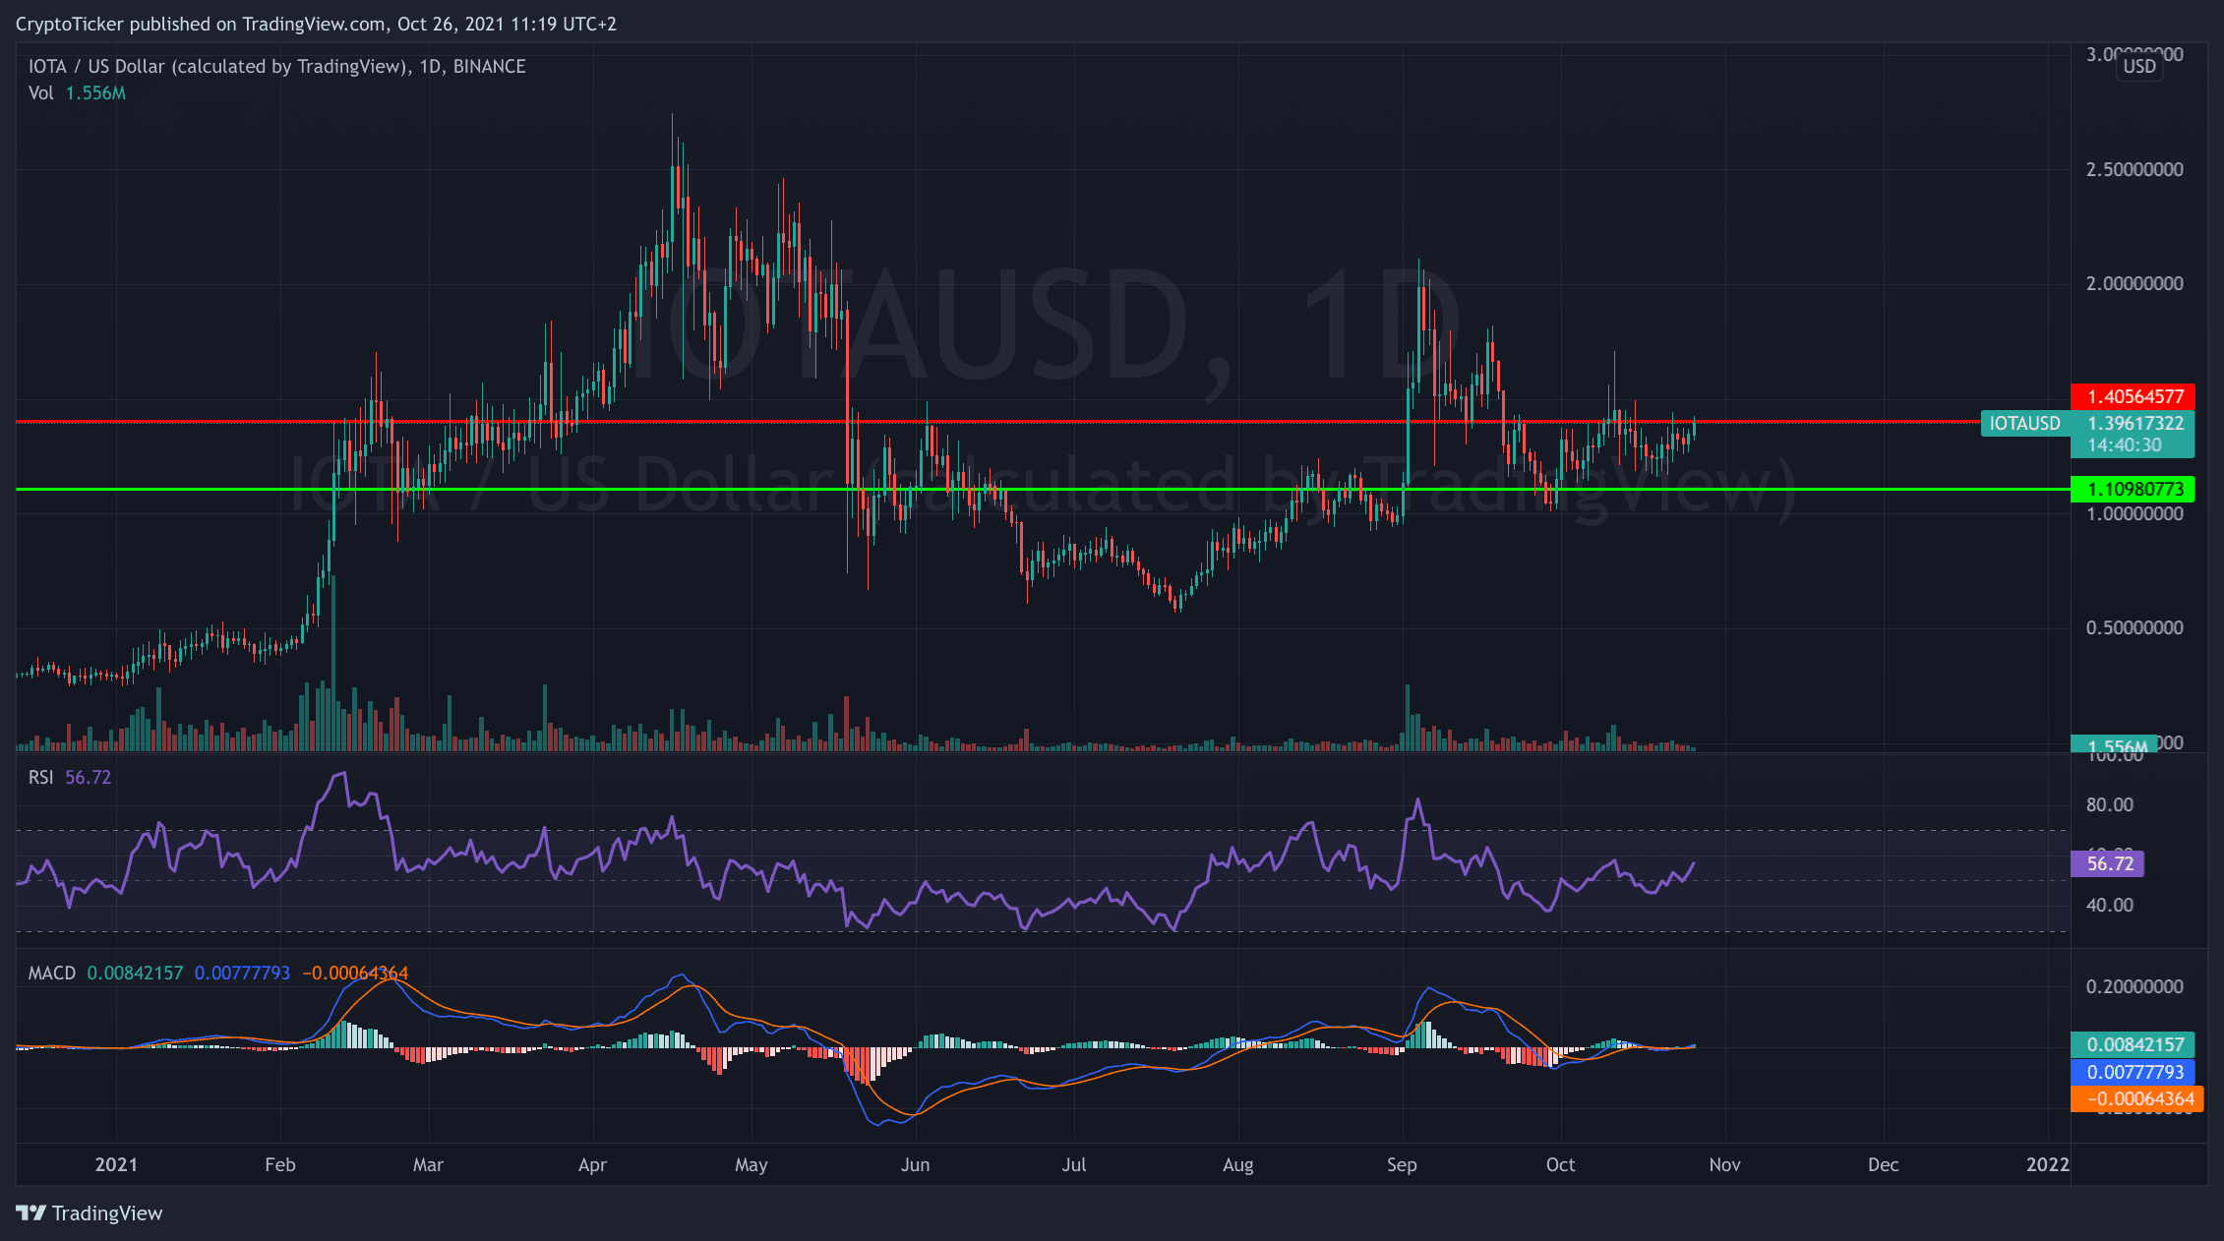The height and width of the screenshot is (1241, 2224).
Task: Click the blue 0.00777793 MACD tag
Action: pos(2133,1072)
